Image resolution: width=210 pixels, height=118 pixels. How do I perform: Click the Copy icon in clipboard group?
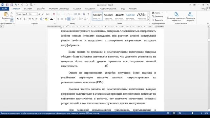pyautogui.click(x=12, y=16)
